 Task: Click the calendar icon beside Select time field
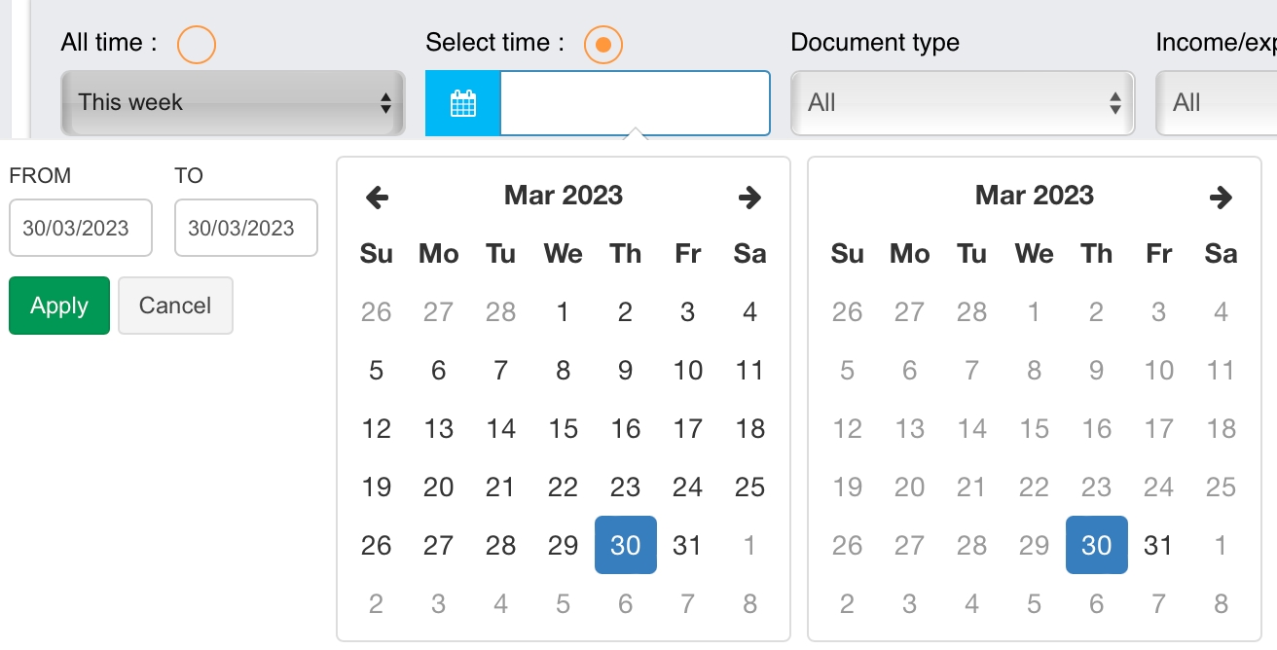pos(463,103)
